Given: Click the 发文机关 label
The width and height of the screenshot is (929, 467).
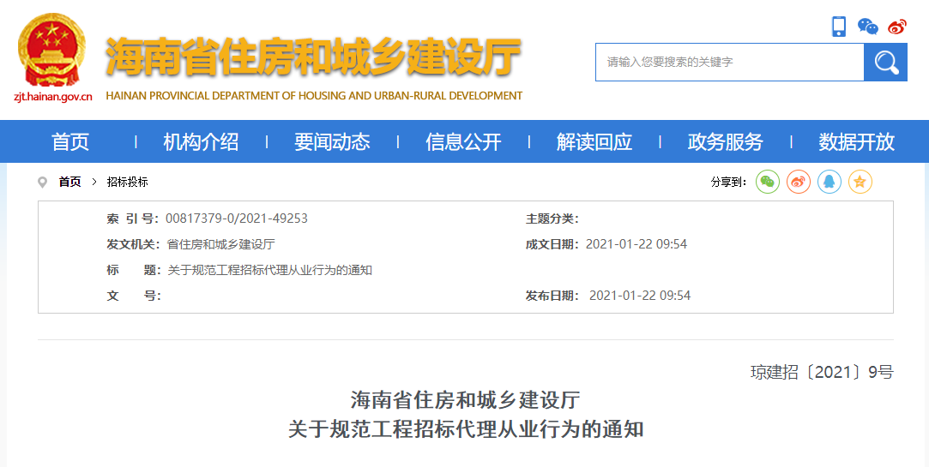Looking at the screenshot, I should click(133, 244).
